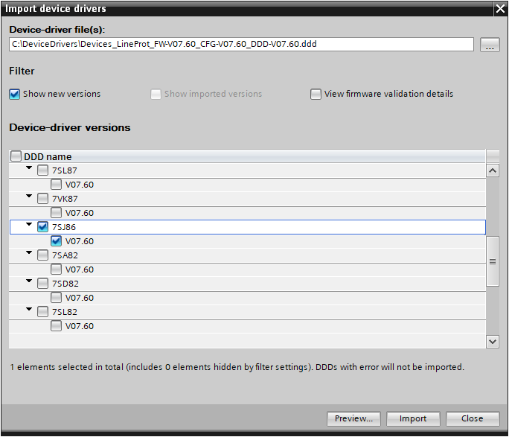Enable View firmware validation details

tap(316, 94)
